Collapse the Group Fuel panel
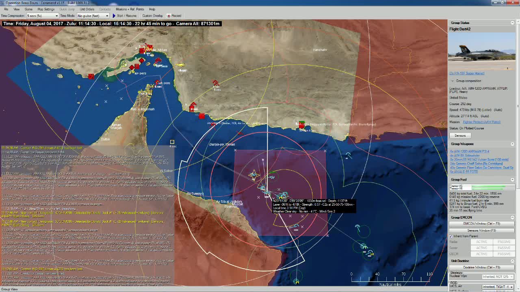Viewport: 520px width, 292px height. point(512,180)
